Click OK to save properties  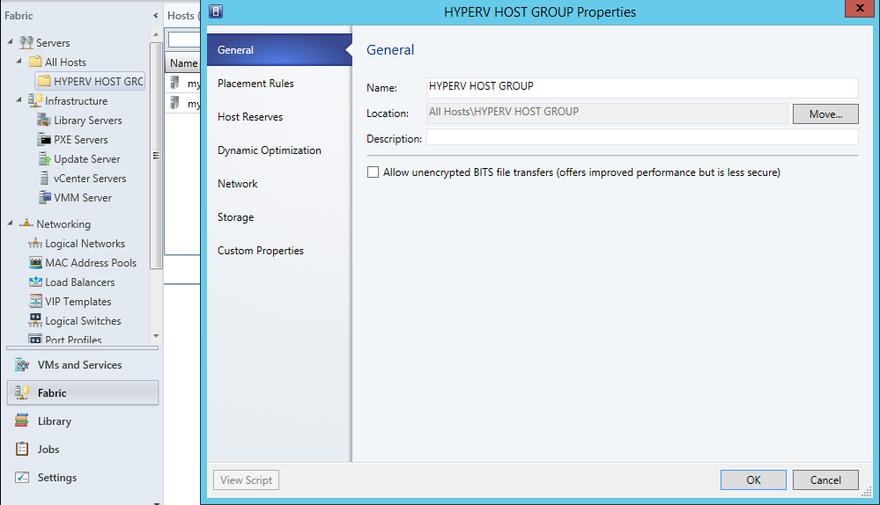(x=753, y=479)
